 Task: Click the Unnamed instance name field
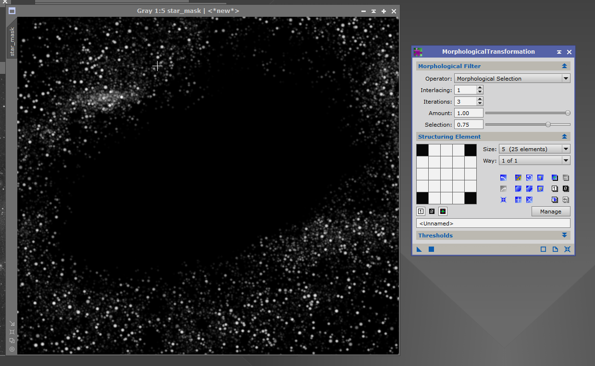[x=493, y=223]
